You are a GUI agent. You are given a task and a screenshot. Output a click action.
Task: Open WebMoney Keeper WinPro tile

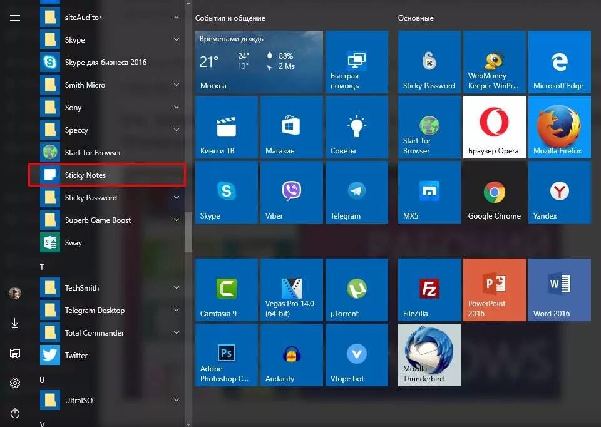point(495,62)
